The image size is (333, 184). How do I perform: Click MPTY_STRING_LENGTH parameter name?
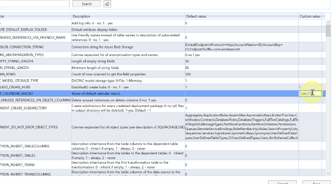click(x=17, y=61)
